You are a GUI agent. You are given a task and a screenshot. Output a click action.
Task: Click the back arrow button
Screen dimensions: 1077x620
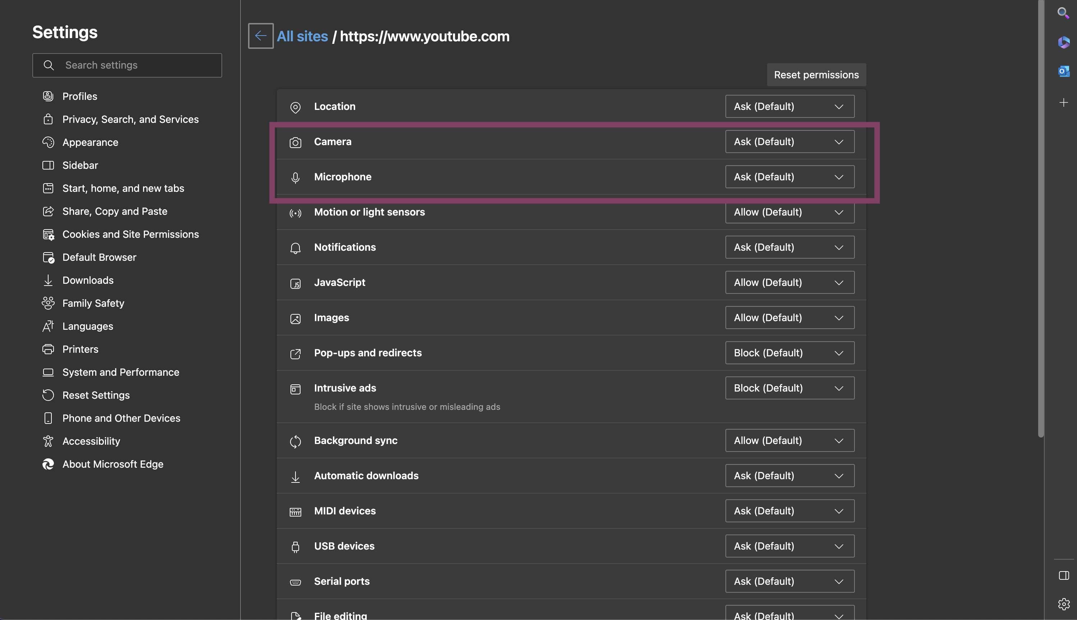(x=261, y=36)
